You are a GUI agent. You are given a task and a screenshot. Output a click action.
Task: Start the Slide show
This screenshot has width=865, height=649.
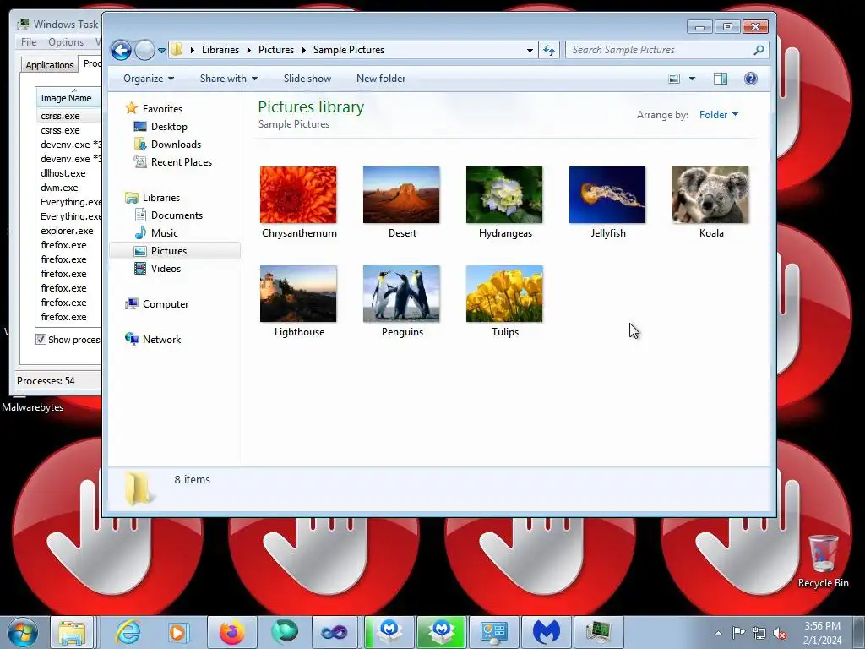point(307,79)
